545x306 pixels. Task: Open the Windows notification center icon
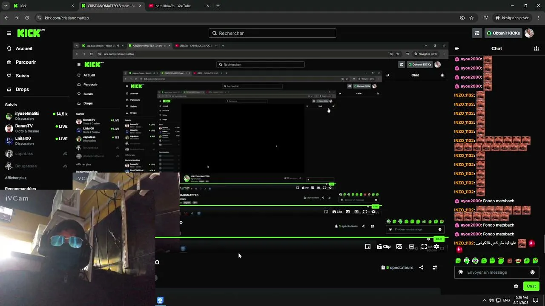(x=536, y=300)
